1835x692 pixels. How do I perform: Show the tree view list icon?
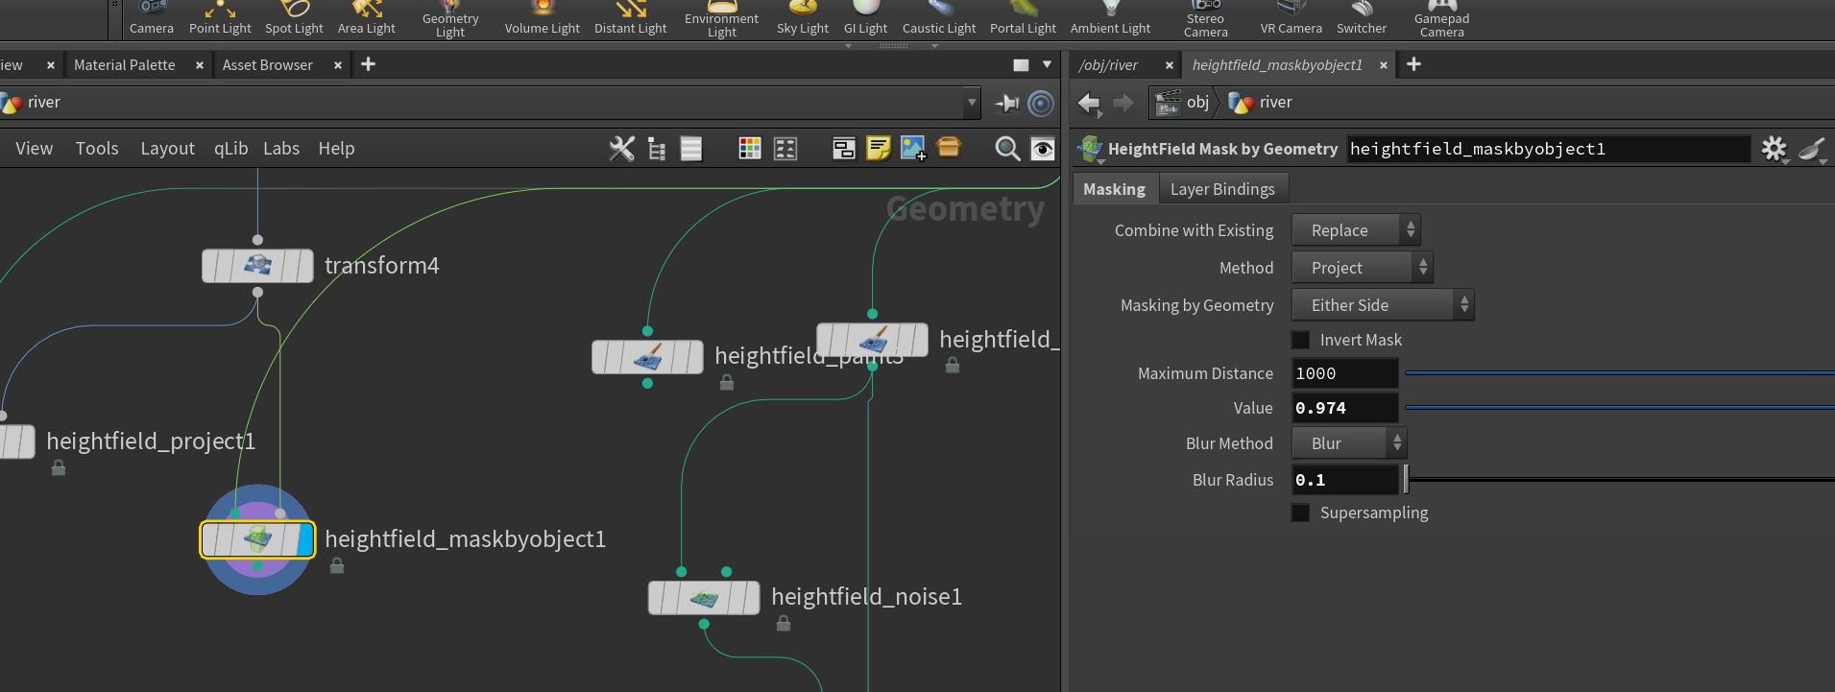657,149
